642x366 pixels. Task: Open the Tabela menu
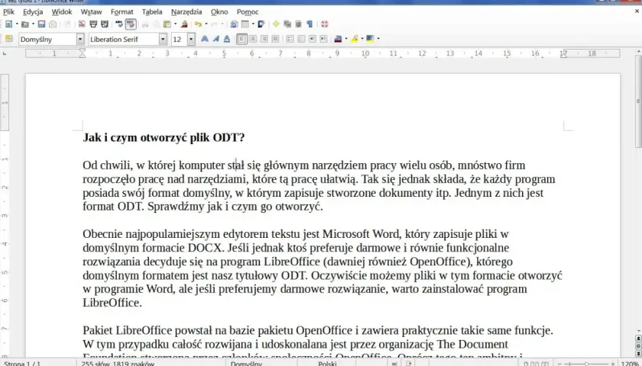point(152,12)
